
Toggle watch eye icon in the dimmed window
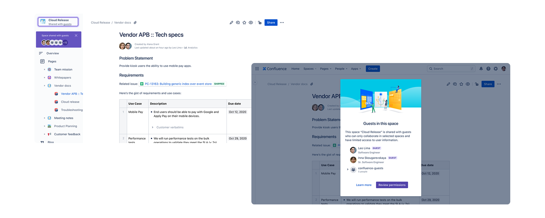(x=468, y=84)
